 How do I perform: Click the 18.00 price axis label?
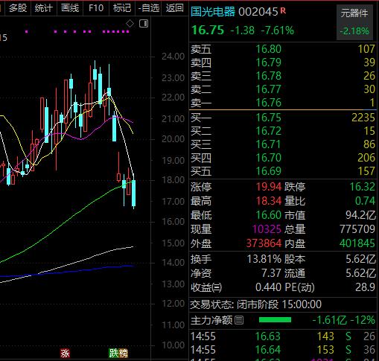(x=173, y=179)
